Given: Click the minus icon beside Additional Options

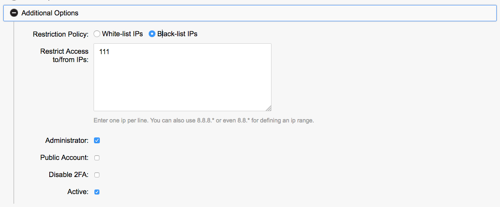Looking at the screenshot, I should click(14, 13).
